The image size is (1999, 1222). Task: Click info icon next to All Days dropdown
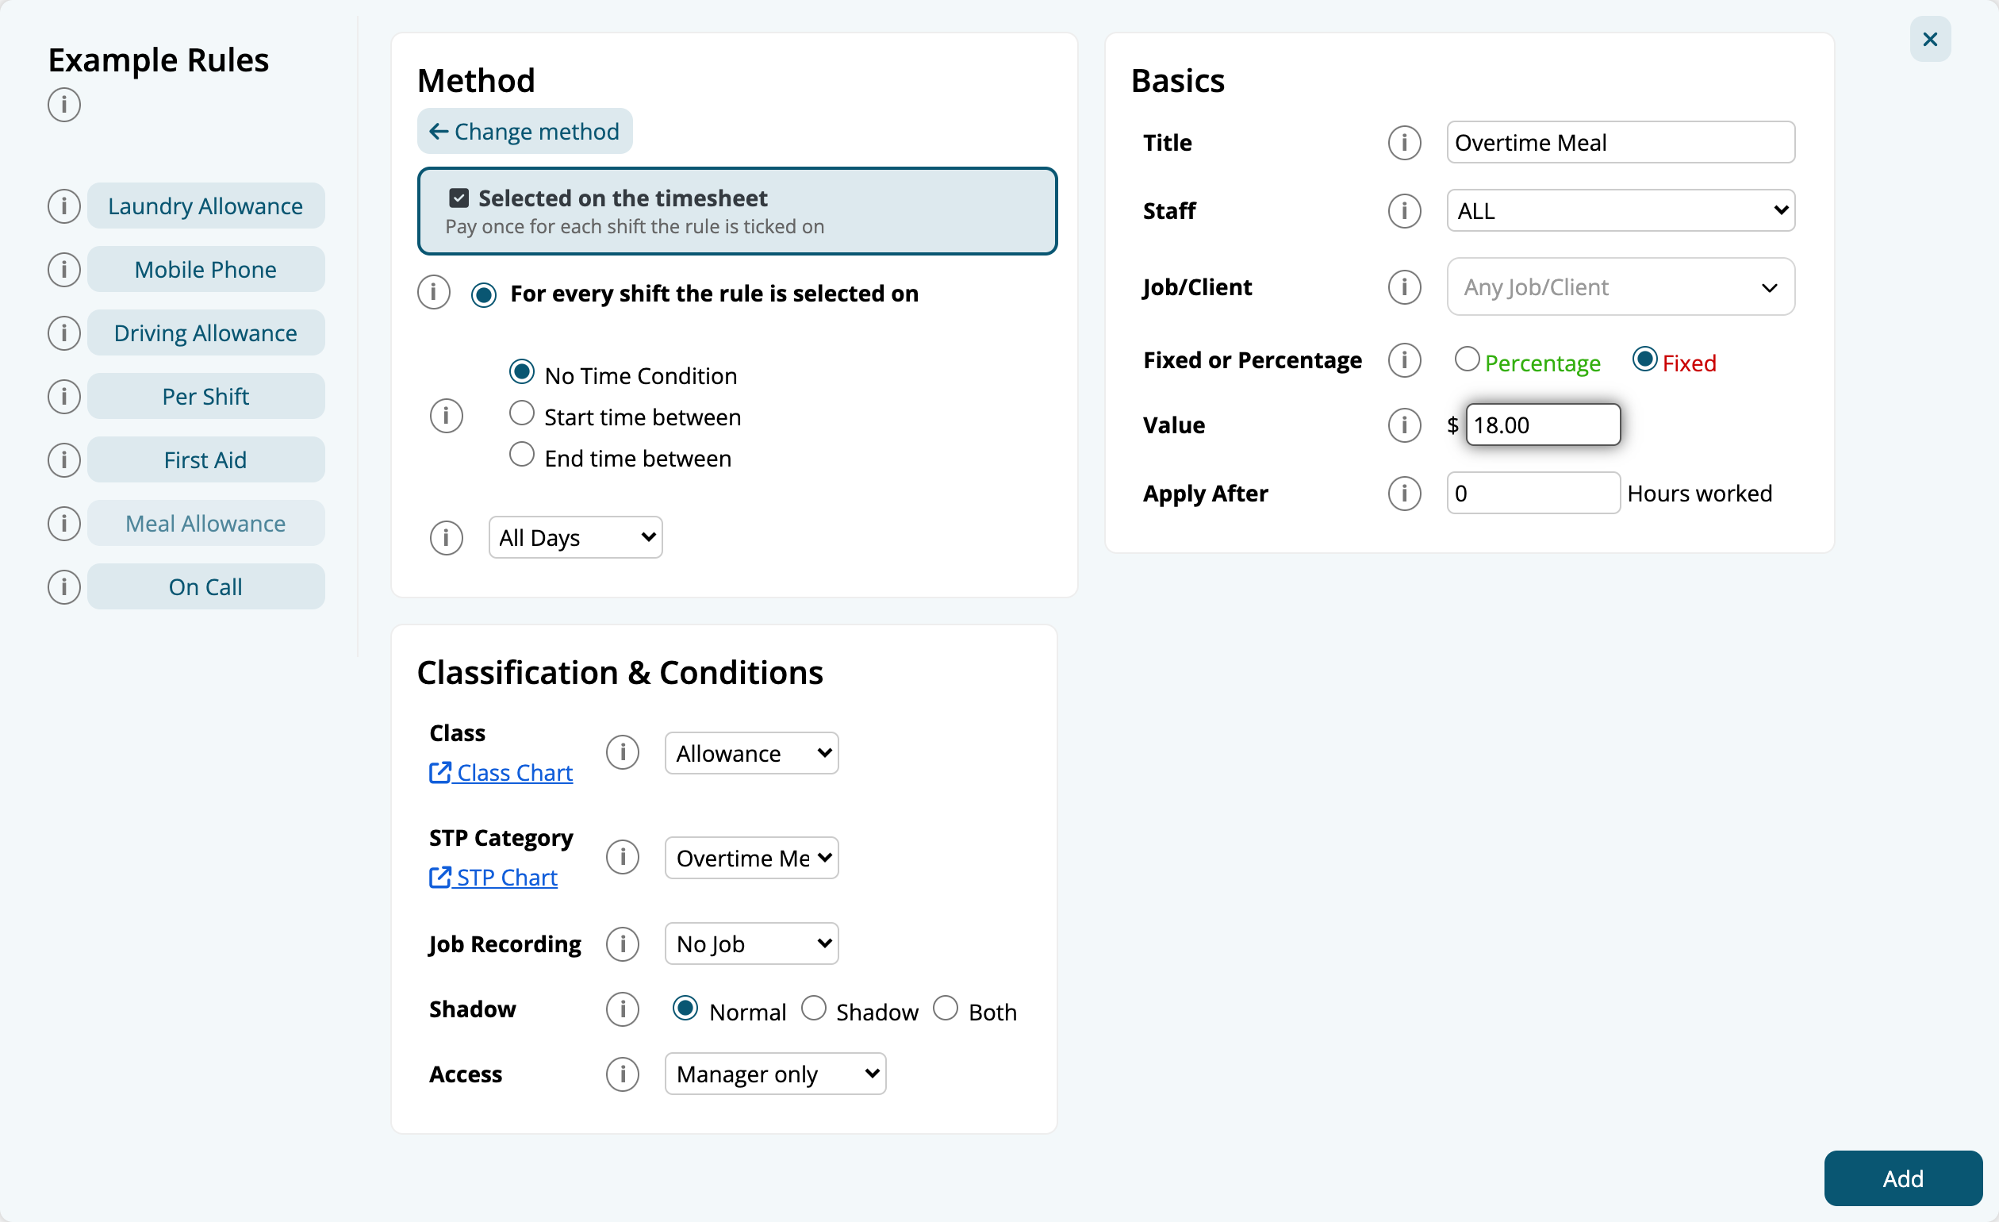coord(446,538)
